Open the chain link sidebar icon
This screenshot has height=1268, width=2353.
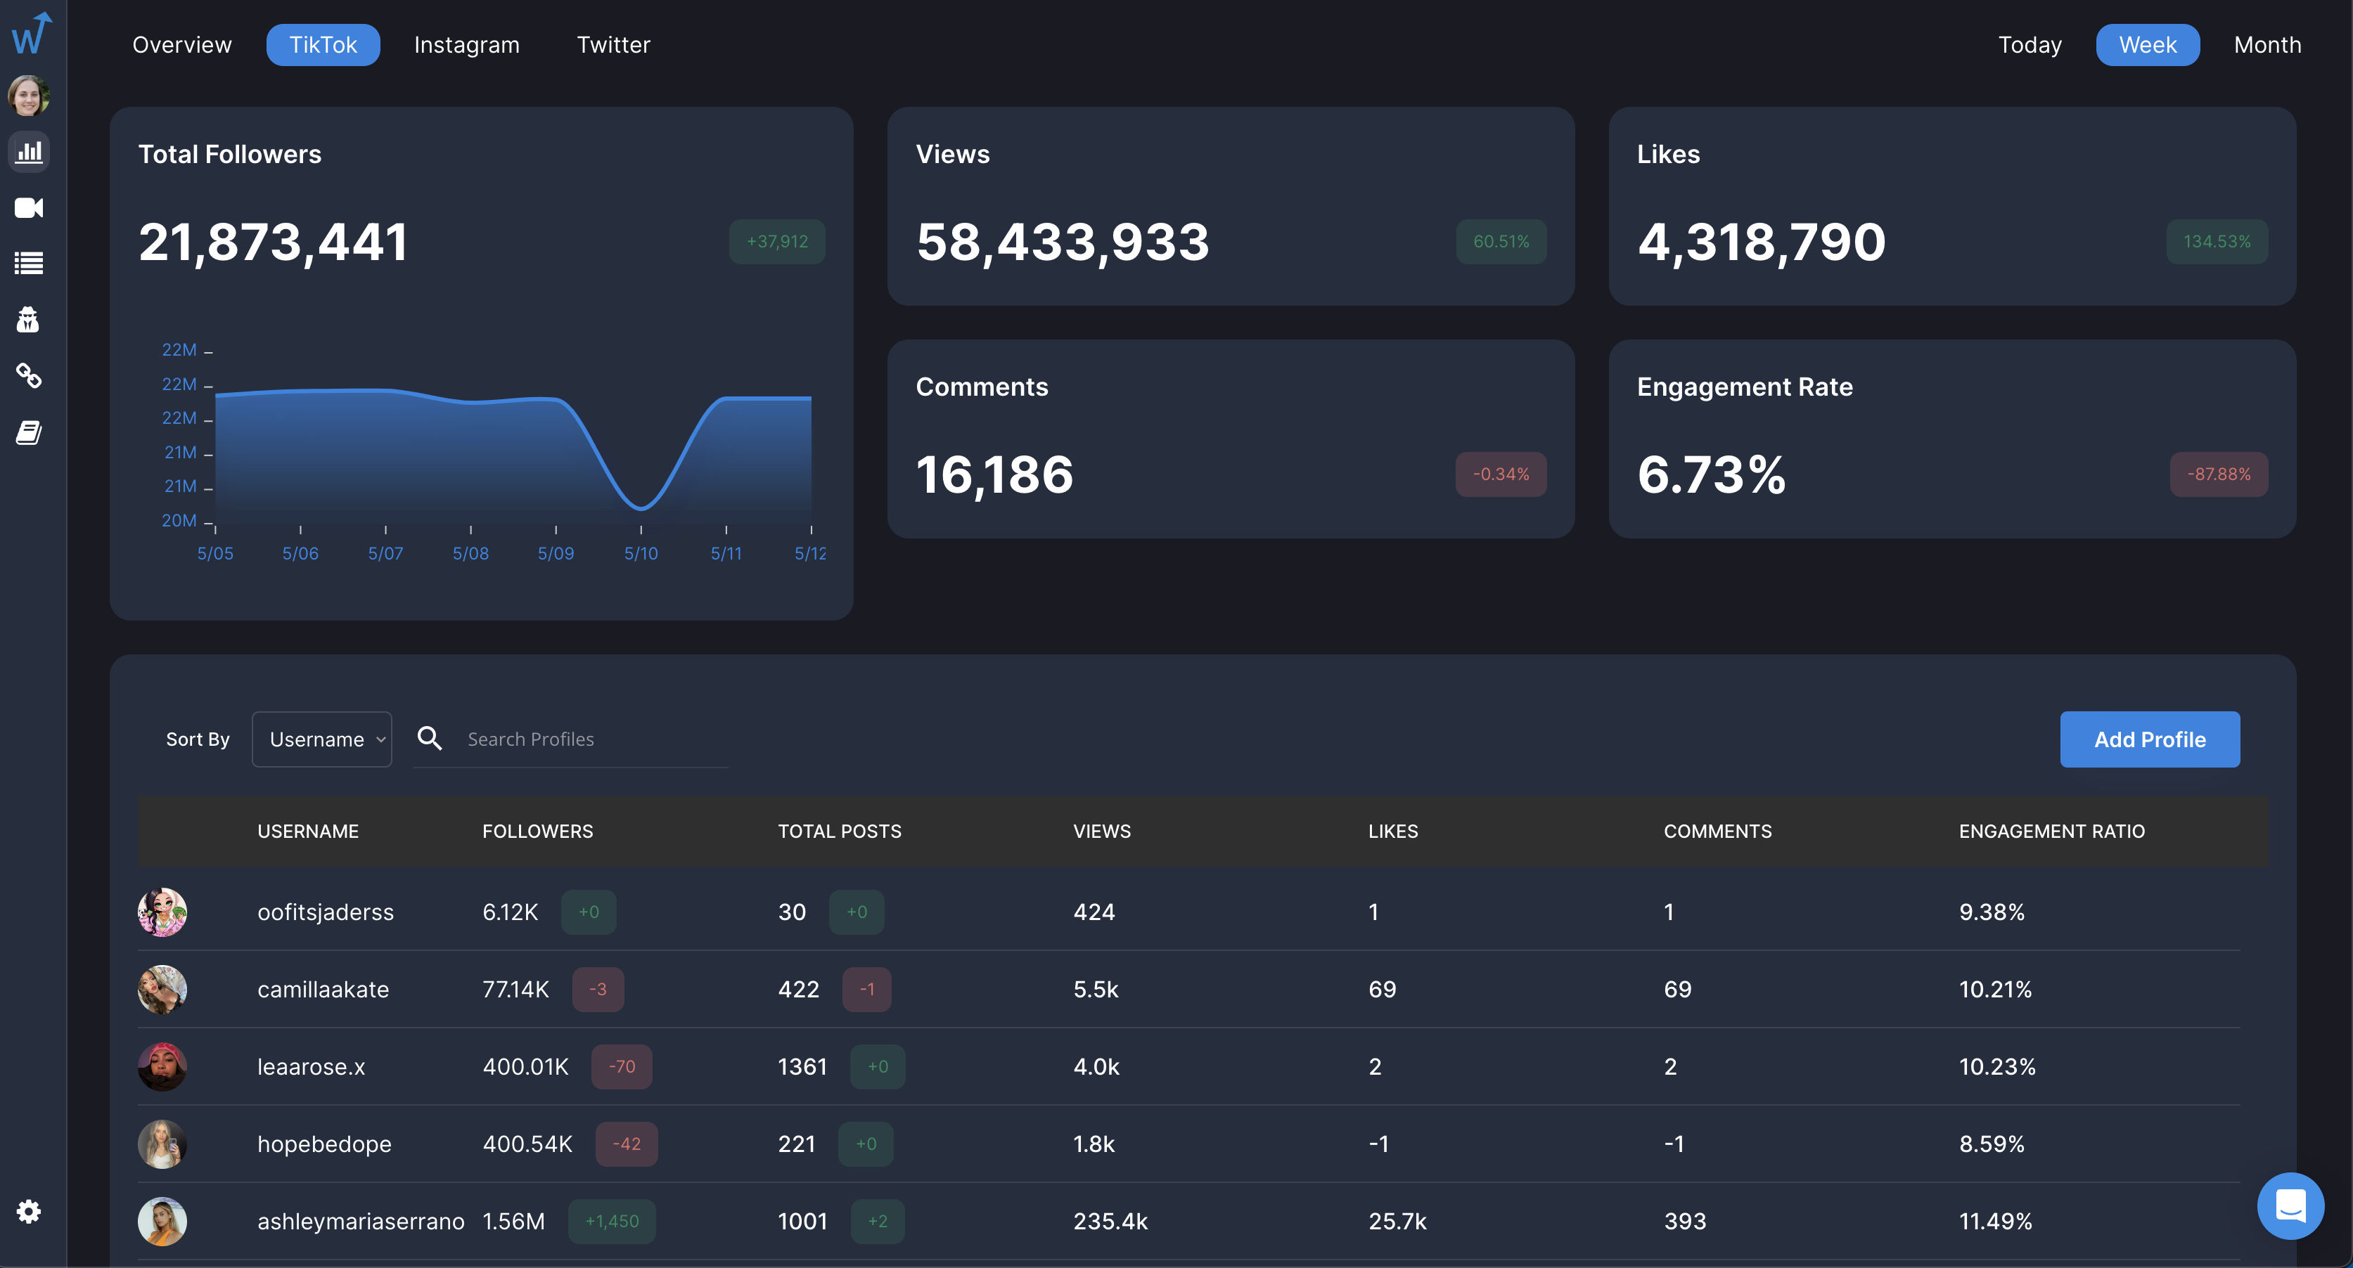coord(30,375)
